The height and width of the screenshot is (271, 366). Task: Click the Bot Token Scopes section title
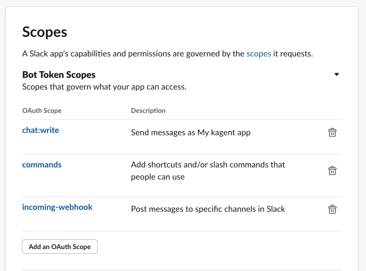[59, 75]
